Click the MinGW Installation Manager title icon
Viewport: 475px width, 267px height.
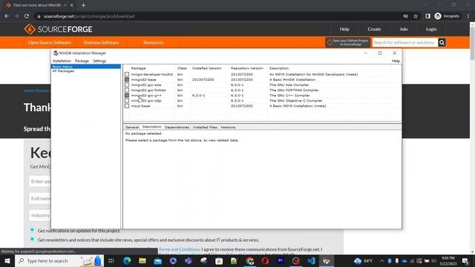[56, 53]
